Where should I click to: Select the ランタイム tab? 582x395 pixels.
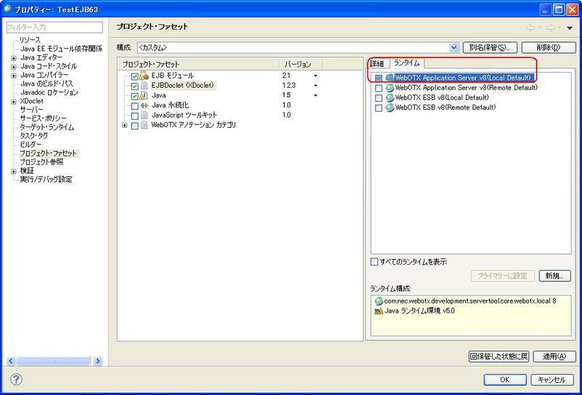(406, 63)
